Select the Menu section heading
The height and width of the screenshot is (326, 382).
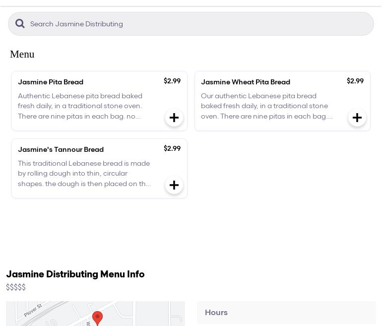click(x=22, y=54)
